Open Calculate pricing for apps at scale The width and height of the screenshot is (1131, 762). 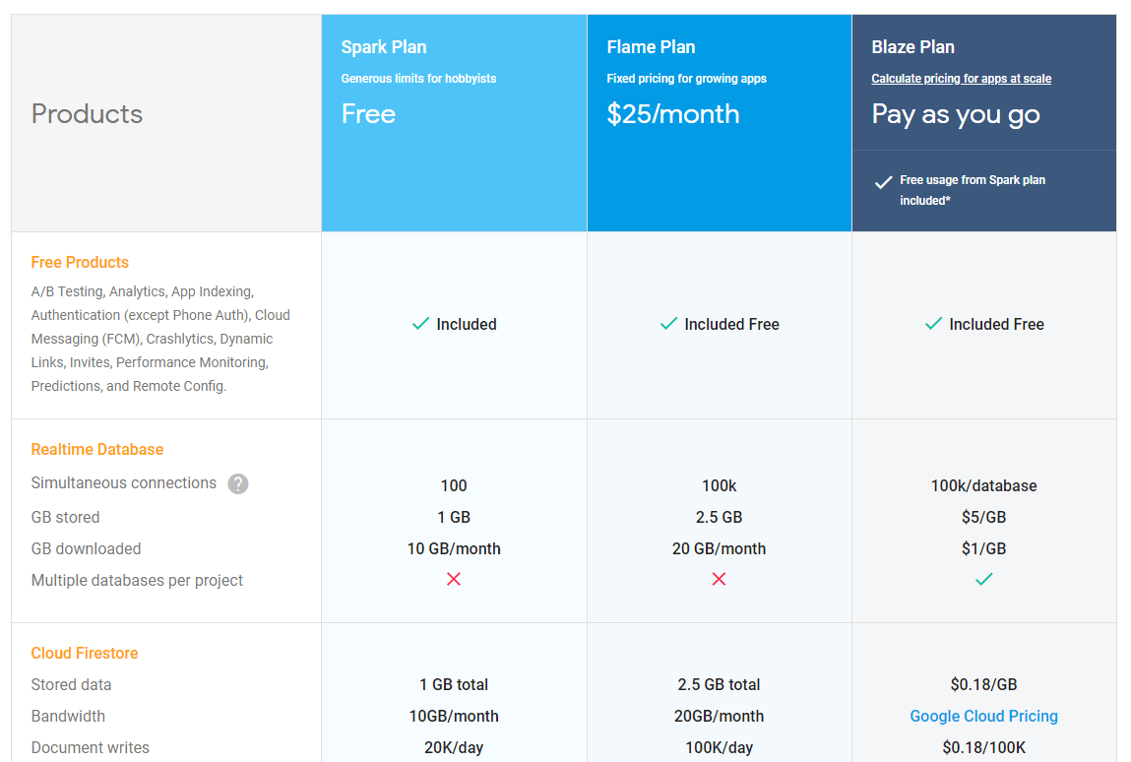click(962, 78)
